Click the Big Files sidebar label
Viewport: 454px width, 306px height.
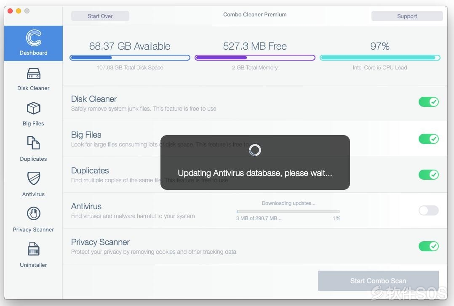point(33,124)
